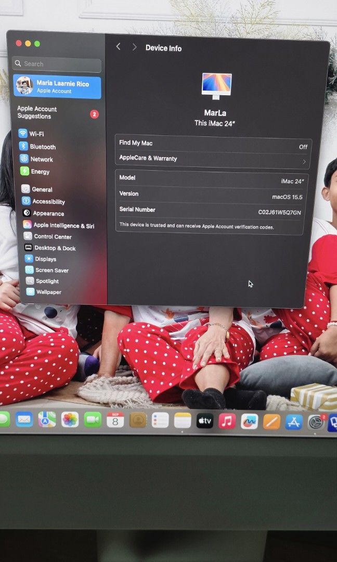This screenshot has width=337, height=562.
Task: Select General in the sidebar
Action: [x=37, y=189]
